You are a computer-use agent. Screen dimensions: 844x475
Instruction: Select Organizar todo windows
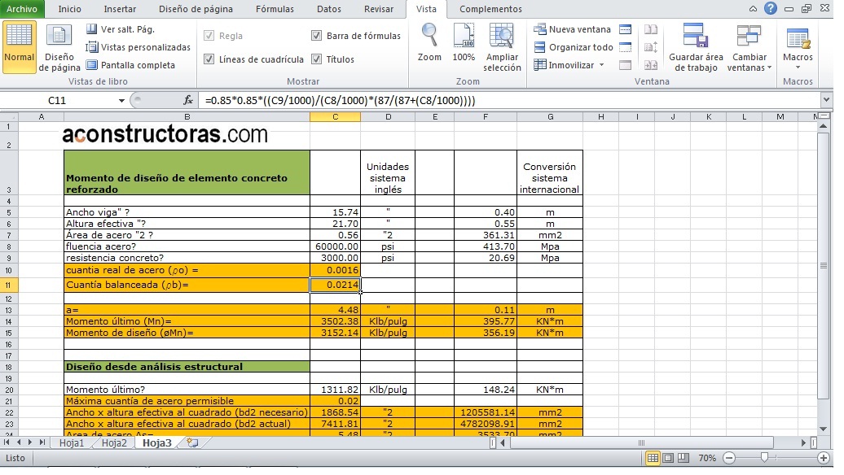coord(574,47)
